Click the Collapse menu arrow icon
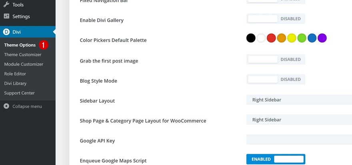 tap(6, 106)
